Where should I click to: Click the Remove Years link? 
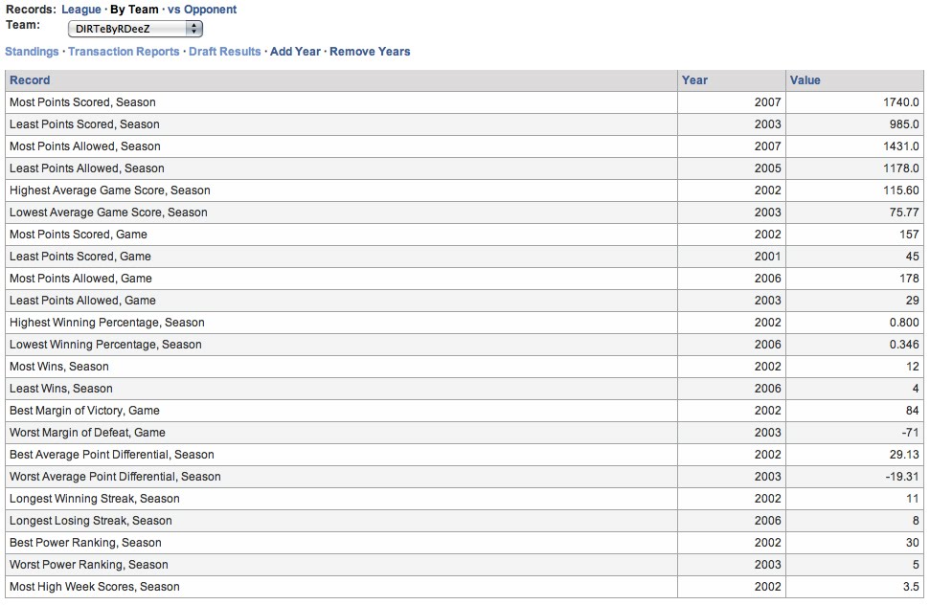370,52
